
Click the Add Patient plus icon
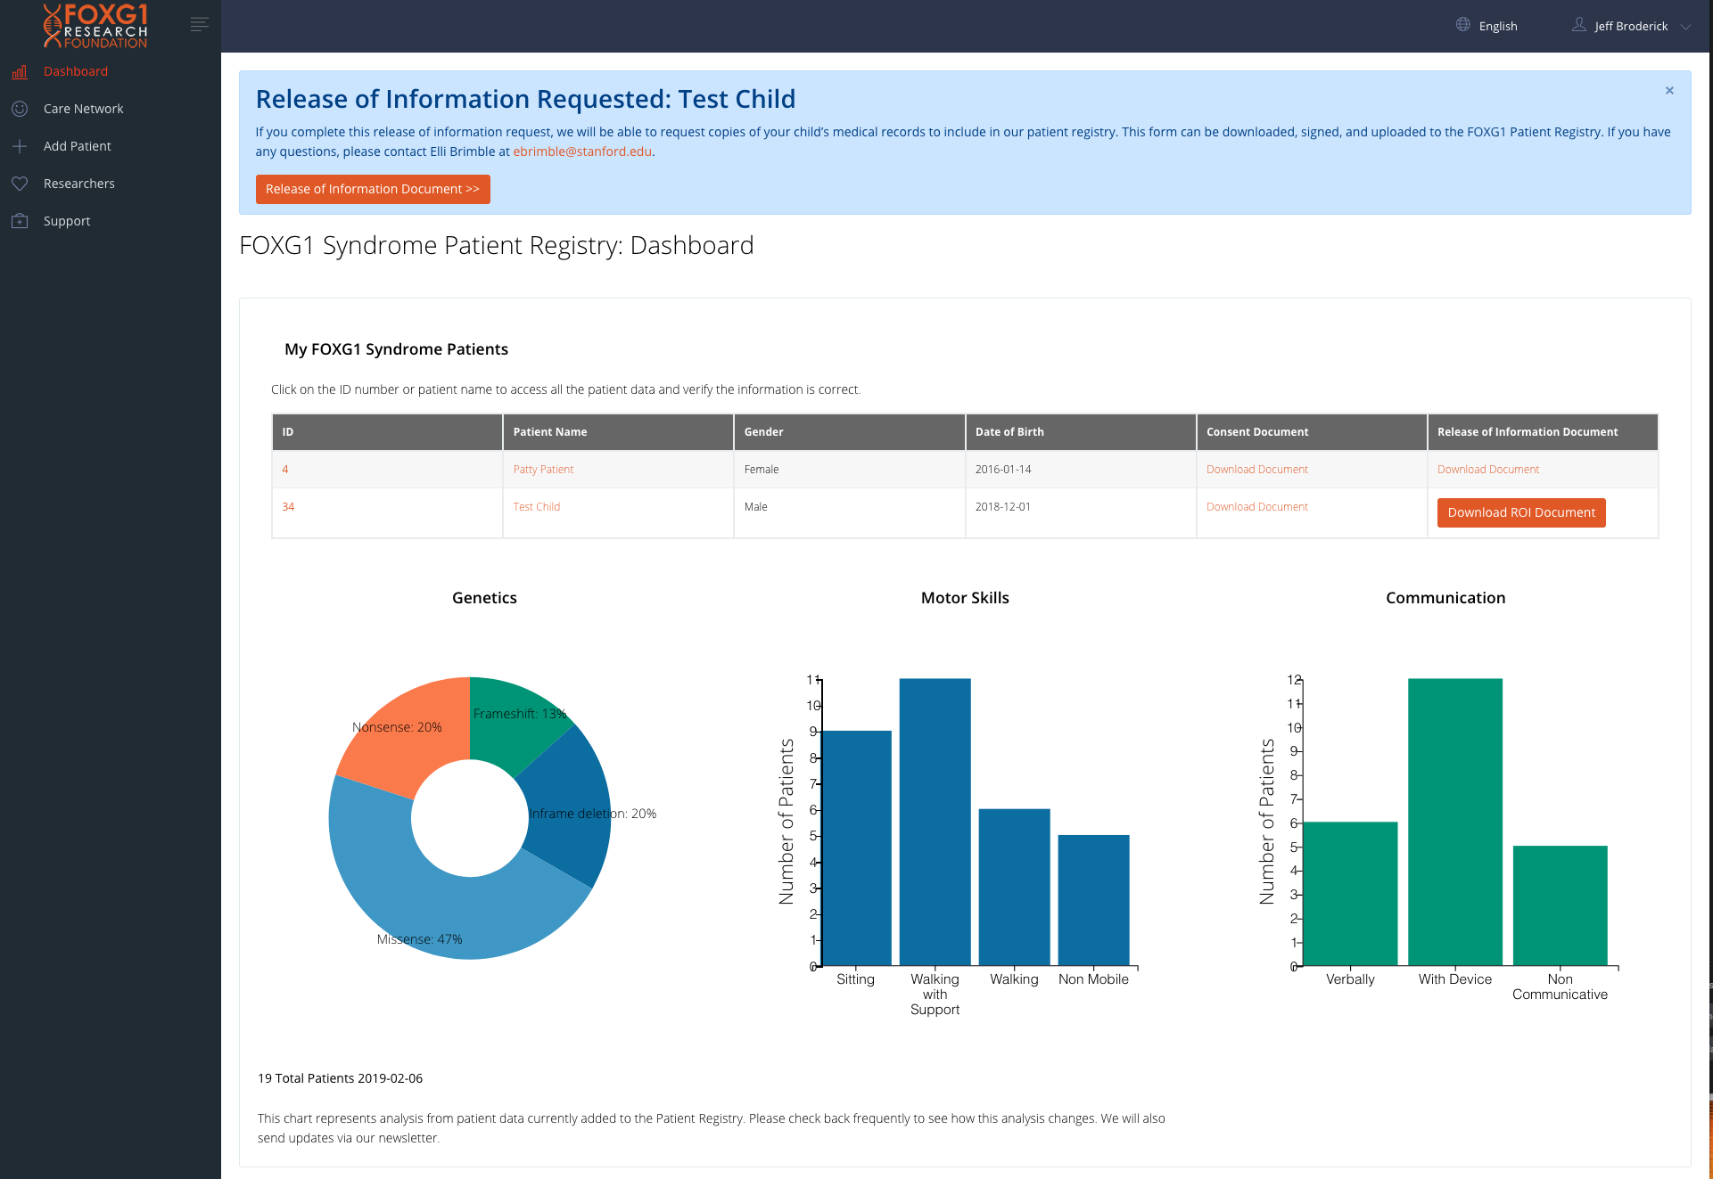click(20, 146)
